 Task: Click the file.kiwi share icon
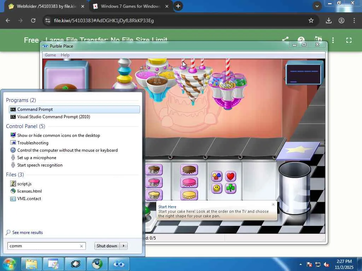tap(286, 40)
